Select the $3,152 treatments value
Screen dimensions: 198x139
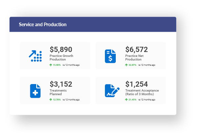click(x=61, y=84)
